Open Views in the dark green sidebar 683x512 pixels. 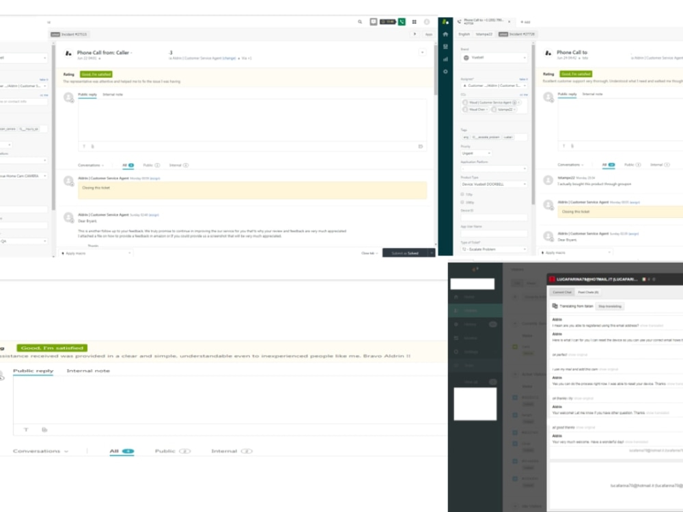pos(445,46)
